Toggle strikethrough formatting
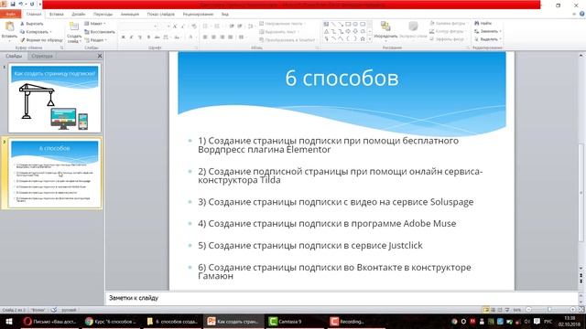 [157, 37]
